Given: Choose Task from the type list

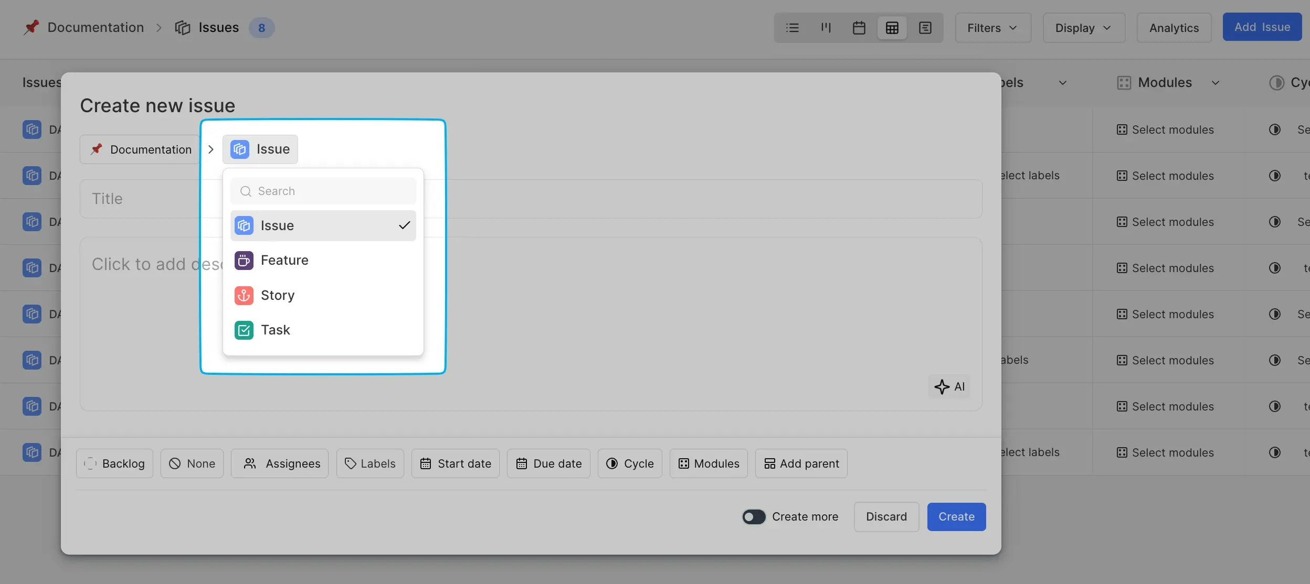Looking at the screenshot, I should 275,330.
